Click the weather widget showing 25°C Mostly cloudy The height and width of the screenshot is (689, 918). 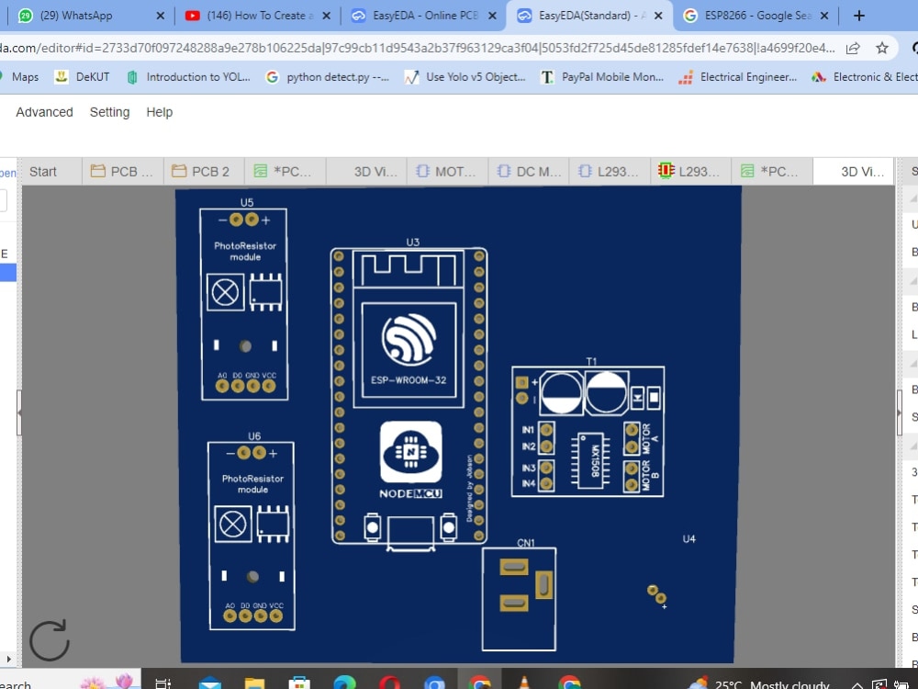(x=759, y=683)
